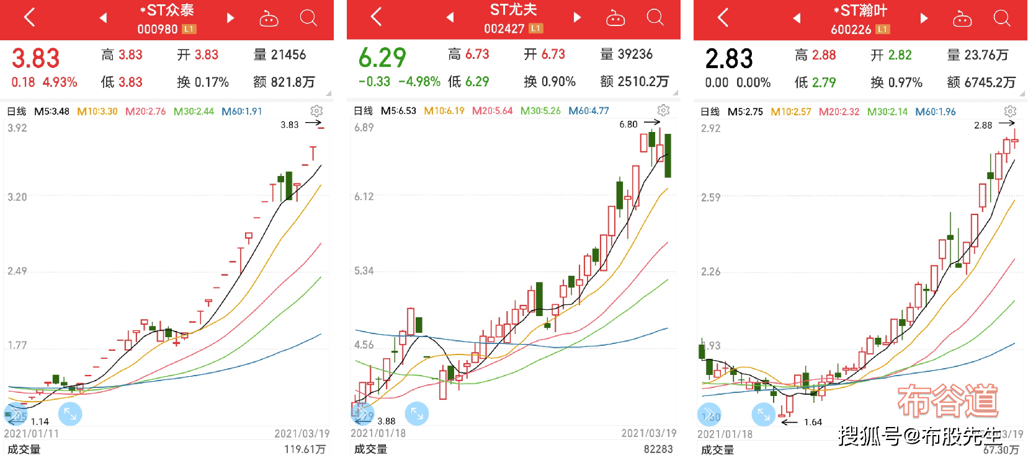Viewport: 1028px width, 458px height.
Task: Expand *ST瀚叶 chart to fullscreen
Action: click(764, 414)
